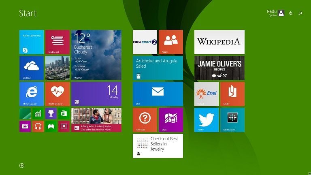The width and height of the screenshot is (311, 175).
Task: Show all apps with down arrow
Action: [22, 165]
